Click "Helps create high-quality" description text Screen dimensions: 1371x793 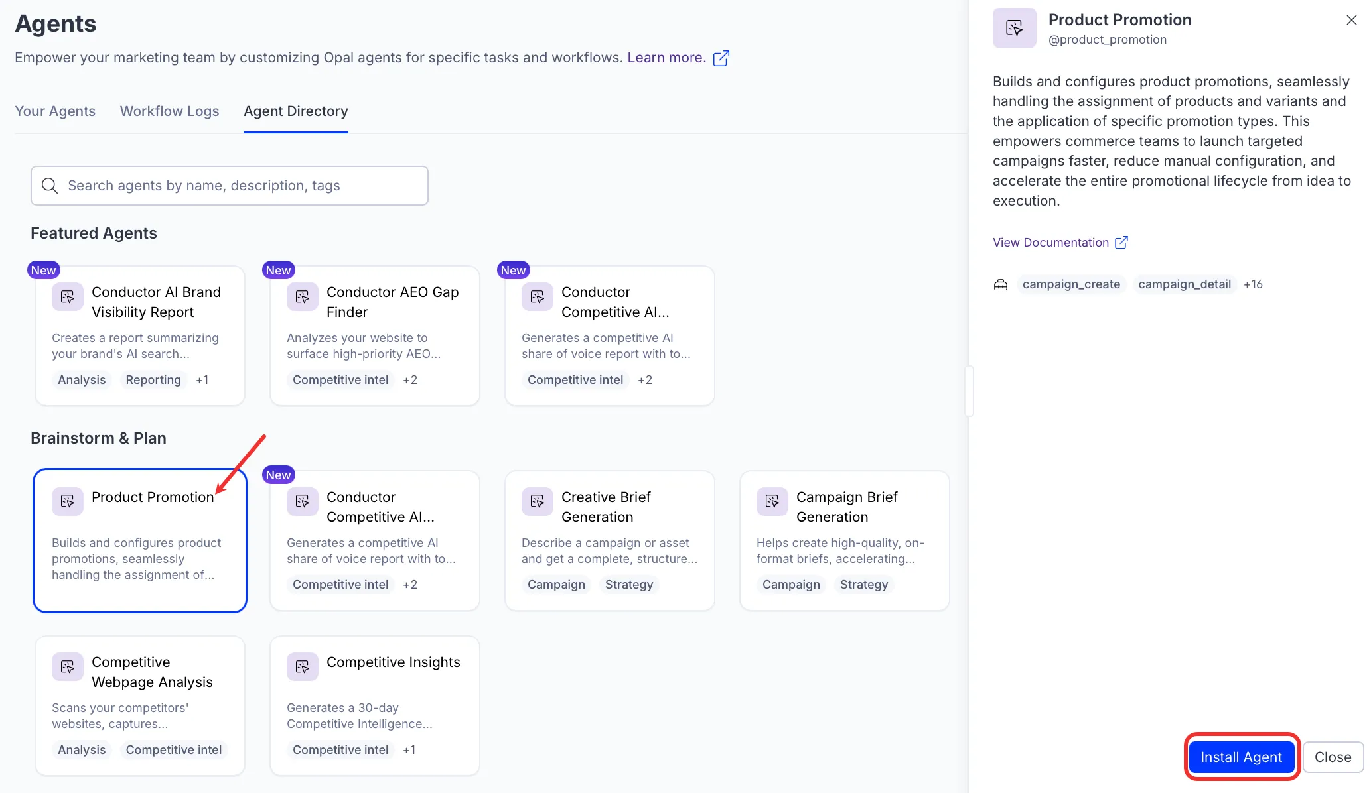click(x=840, y=551)
